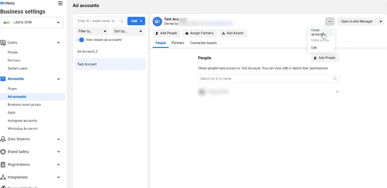The image size is (387, 188).
Task: Choose Close account from the menu
Action: coord(321,32)
